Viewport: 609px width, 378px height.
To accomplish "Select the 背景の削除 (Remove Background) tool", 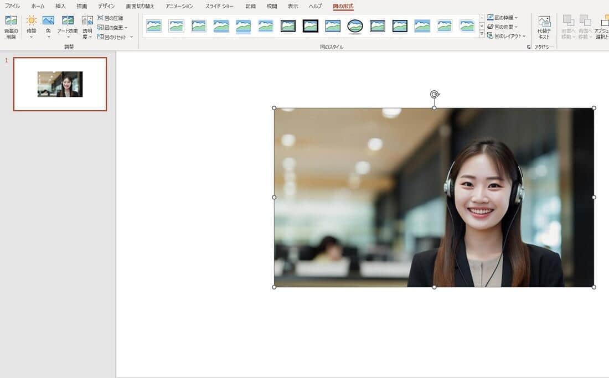I will [x=11, y=25].
